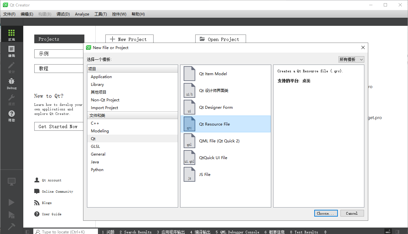The height and width of the screenshot is (234, 408).
Task: Open the 文件(F) menu
Action: click(x=9, y=14)
